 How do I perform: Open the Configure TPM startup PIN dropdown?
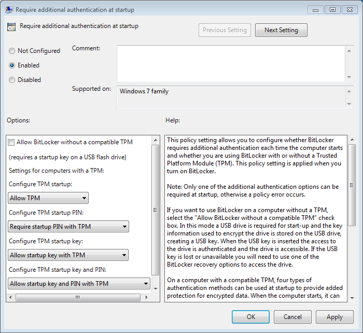tap(68, 227)
